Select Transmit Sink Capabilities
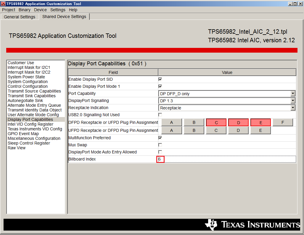 click(31, 96)
